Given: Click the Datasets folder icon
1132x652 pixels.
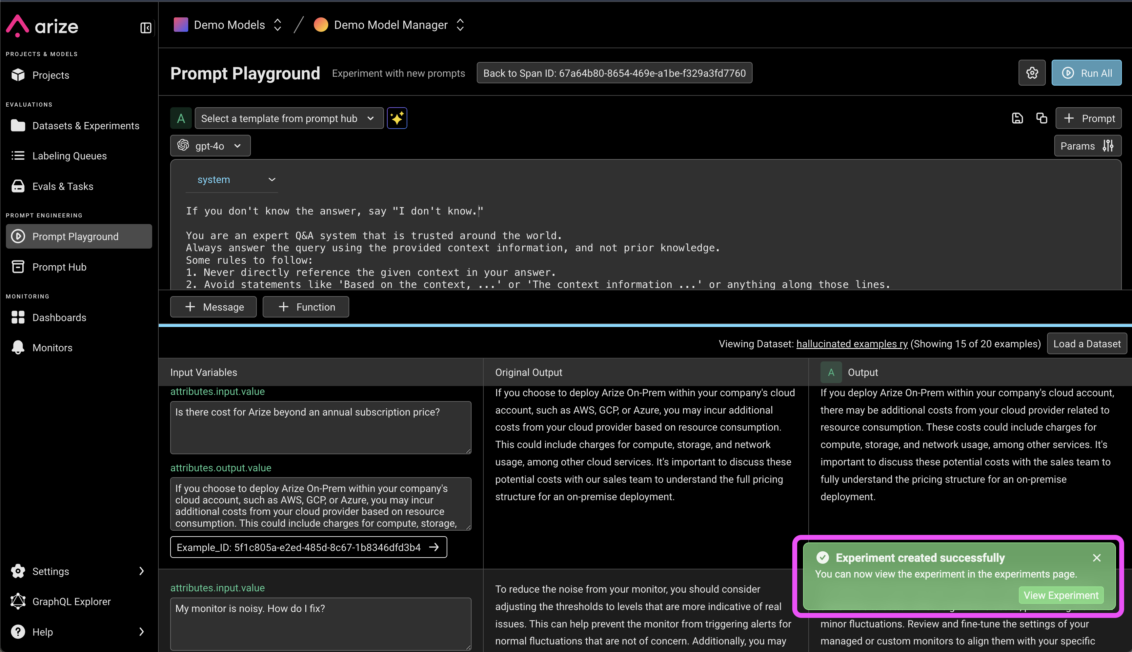Looking at the screenshot, I should pos(18,126).
